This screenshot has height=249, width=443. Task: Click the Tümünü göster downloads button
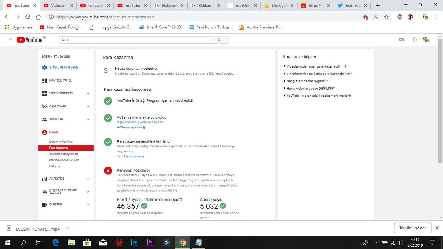pos(412,228)
